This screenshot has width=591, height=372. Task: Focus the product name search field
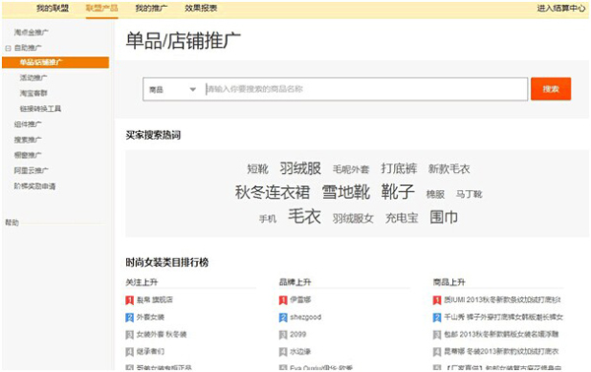point(364,90)
